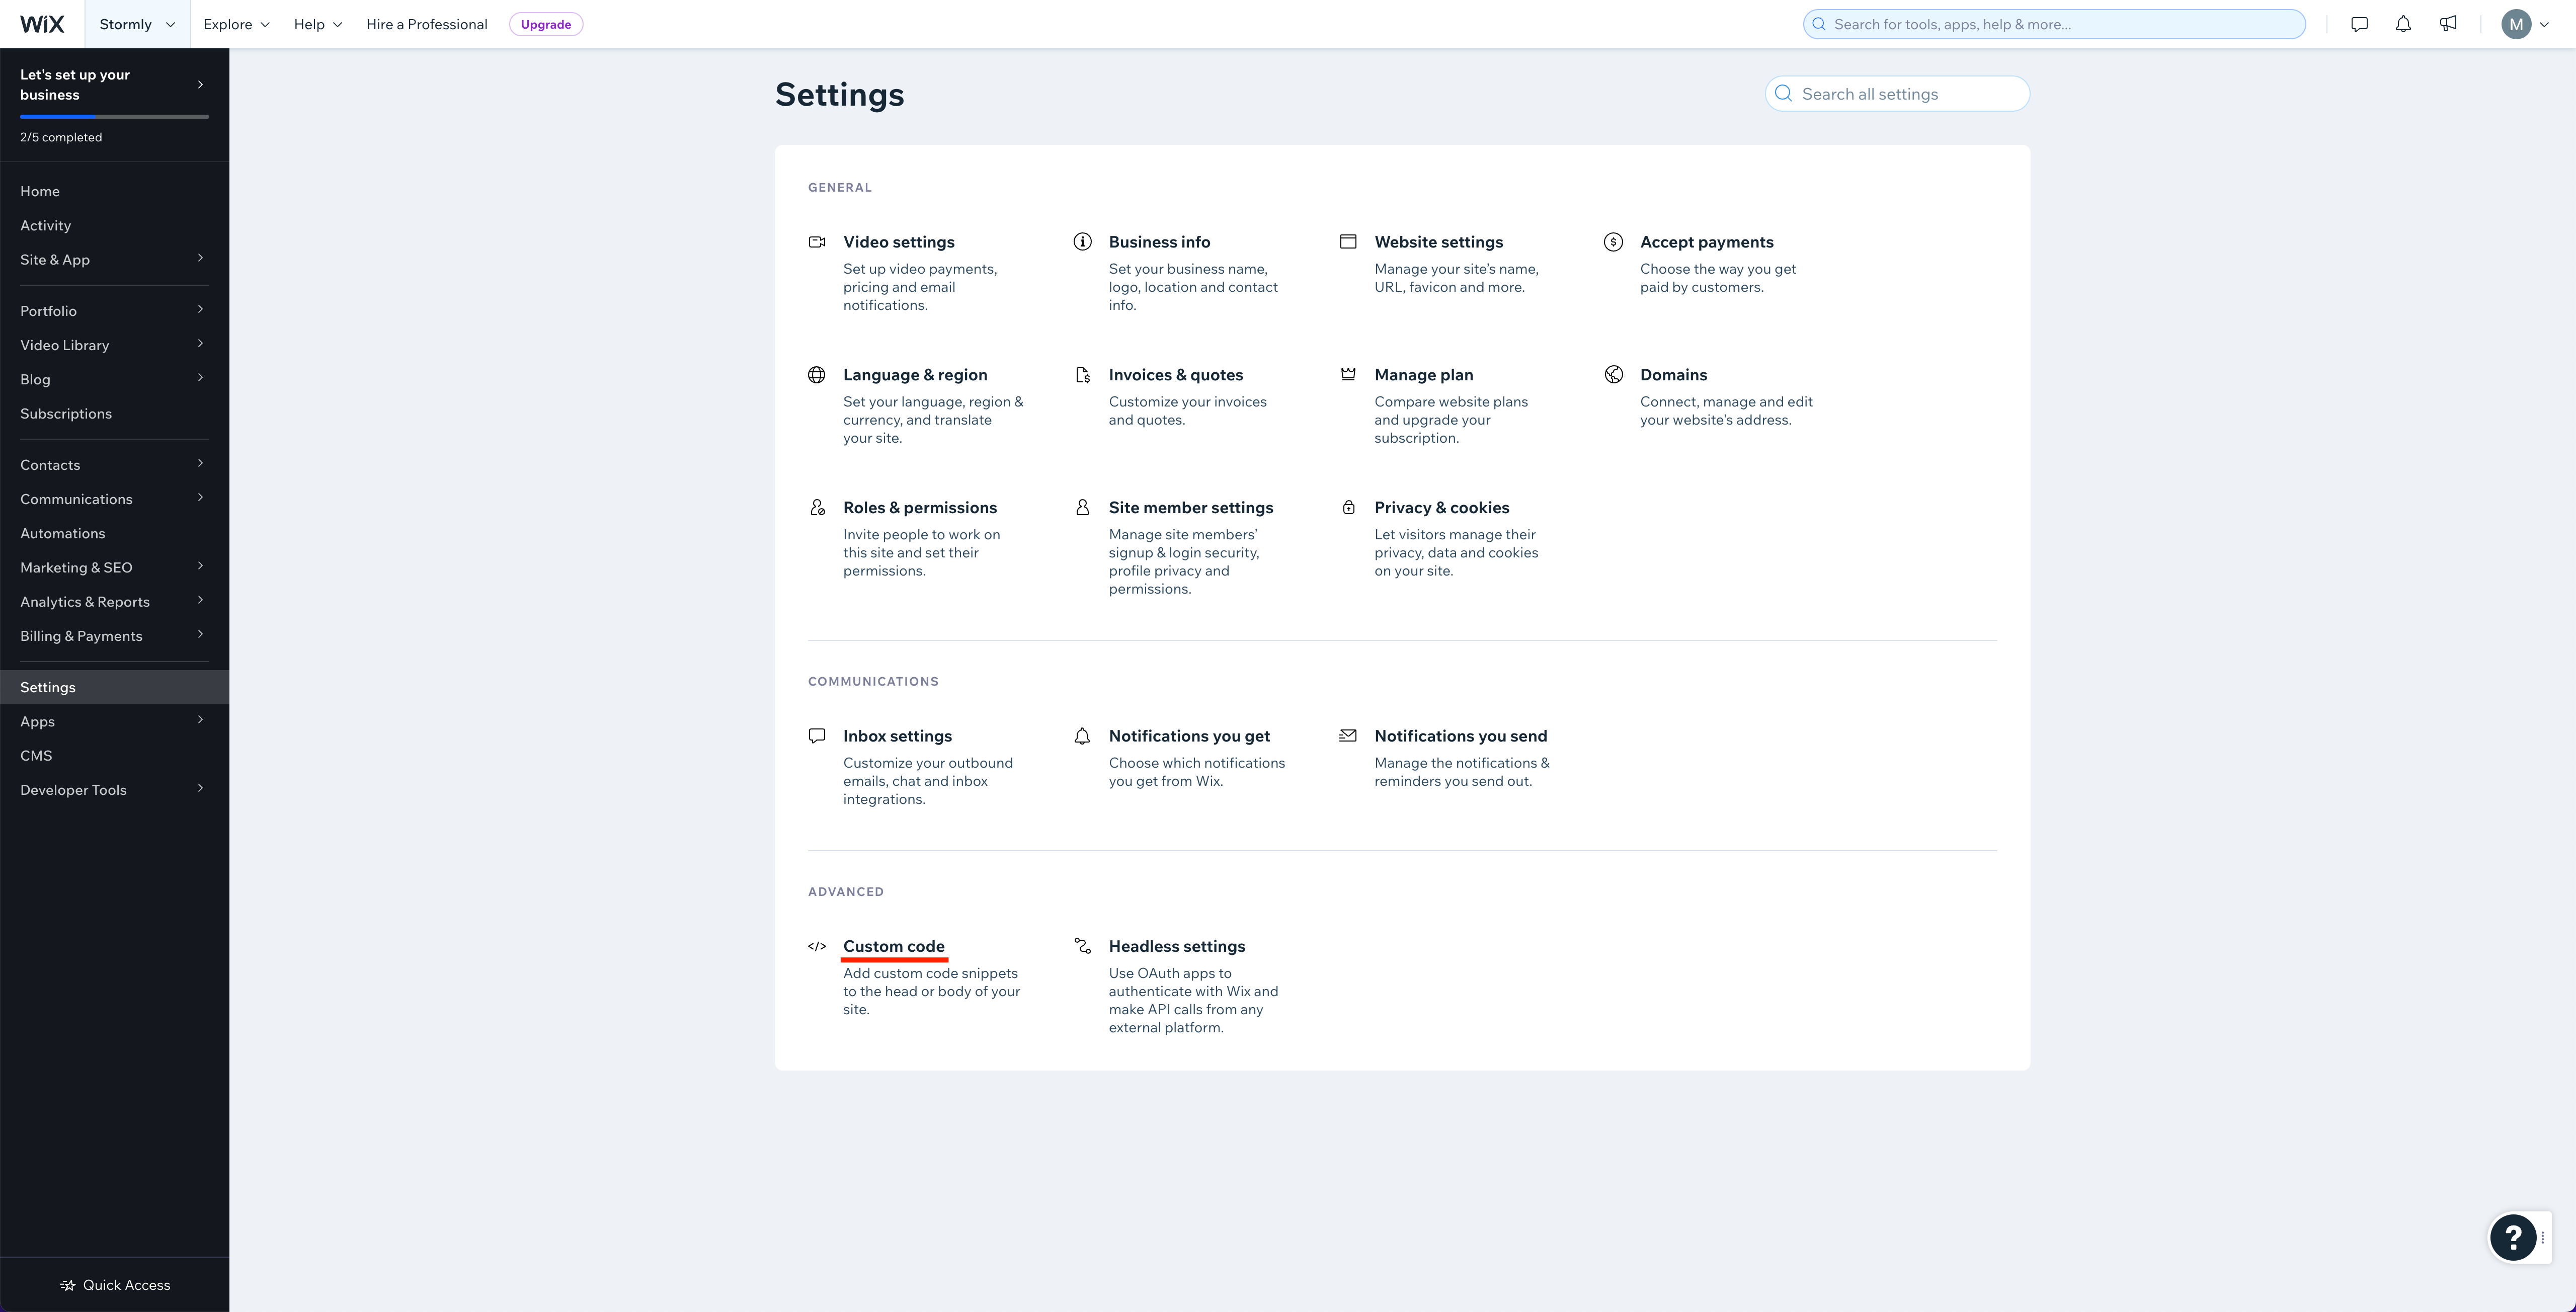Screen dimensions: 2576x1312
Task: Open the Domains settings link
Action: pos(1674,375)
